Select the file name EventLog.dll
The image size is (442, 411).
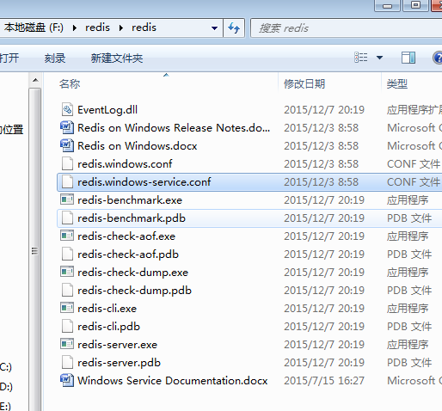point(107,110)
